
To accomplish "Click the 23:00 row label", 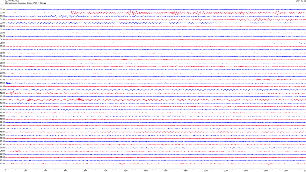I will (2, 160).
